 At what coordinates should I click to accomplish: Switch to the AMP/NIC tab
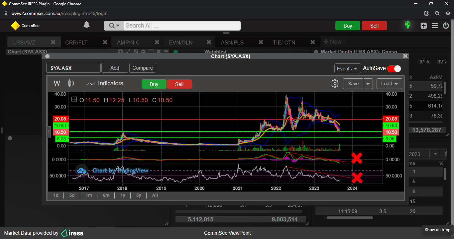pyautogui.click(x=128, y=42)
